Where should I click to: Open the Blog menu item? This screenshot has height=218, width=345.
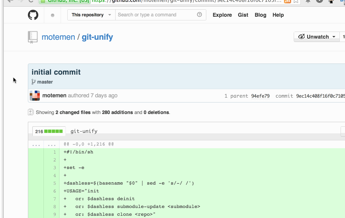click(x=260, y=15)
